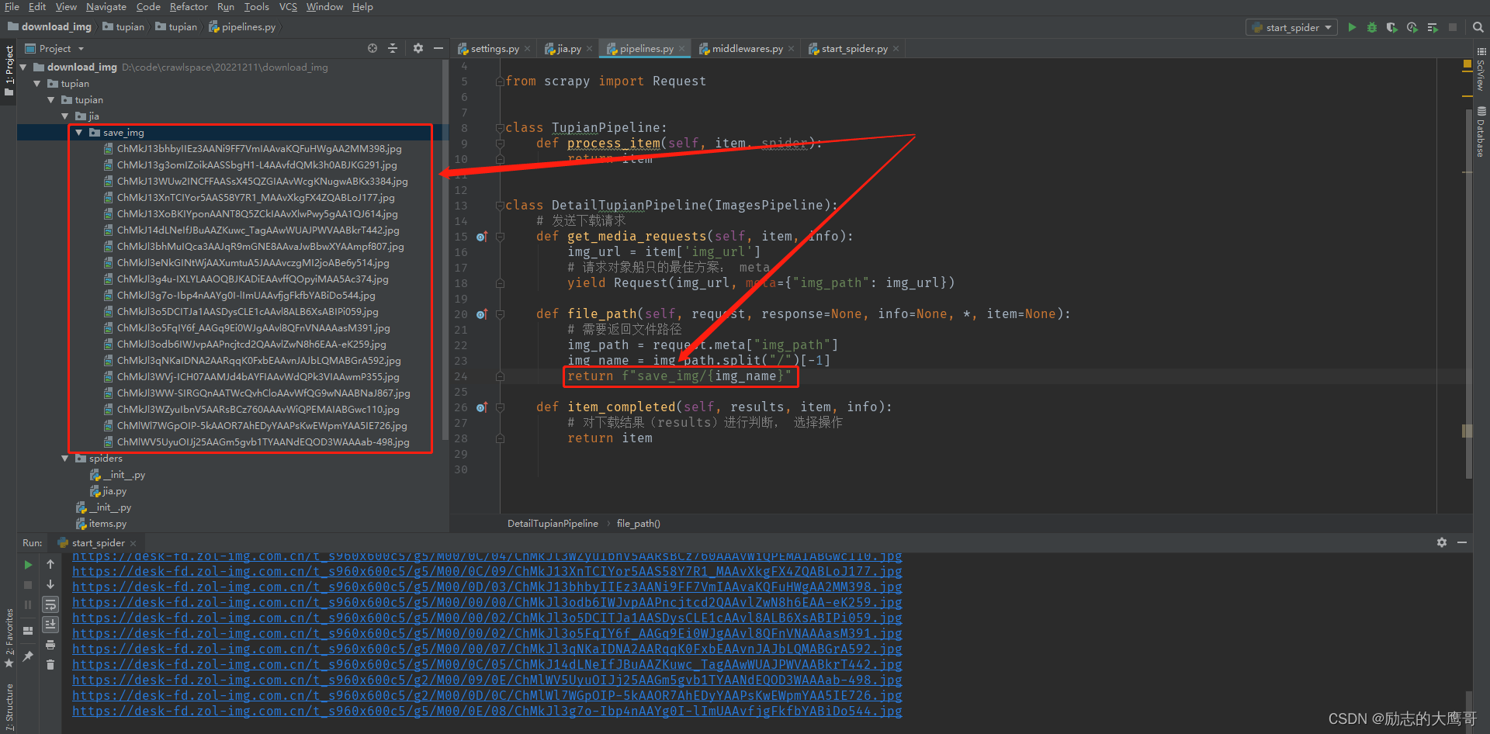Toggle scroll-to-end in Run console
The width and height of the screenshot is (1490, 734).
(50, 625)
